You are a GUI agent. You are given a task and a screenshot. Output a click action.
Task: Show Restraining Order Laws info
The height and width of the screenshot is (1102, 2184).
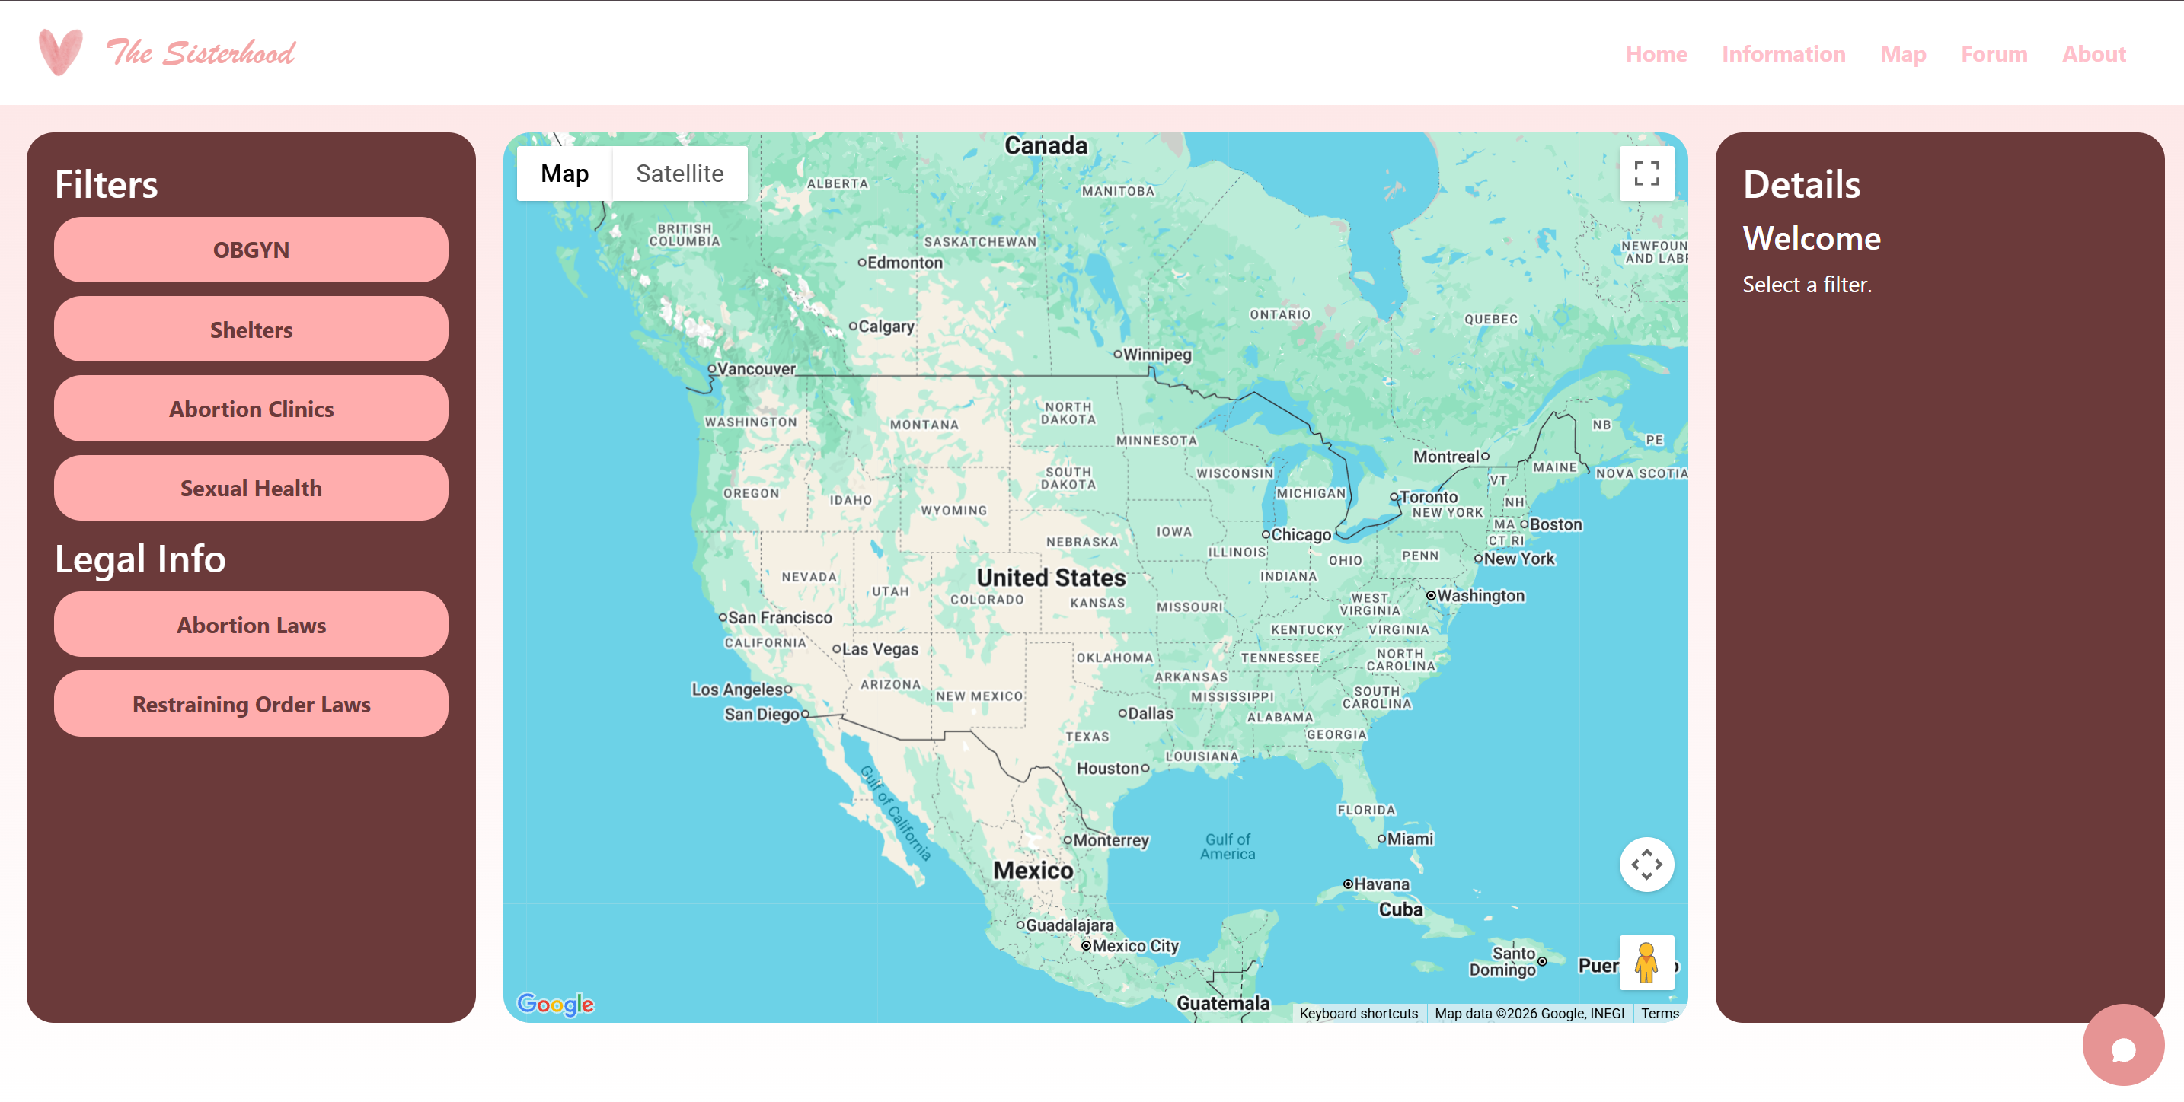click(251, 705)
